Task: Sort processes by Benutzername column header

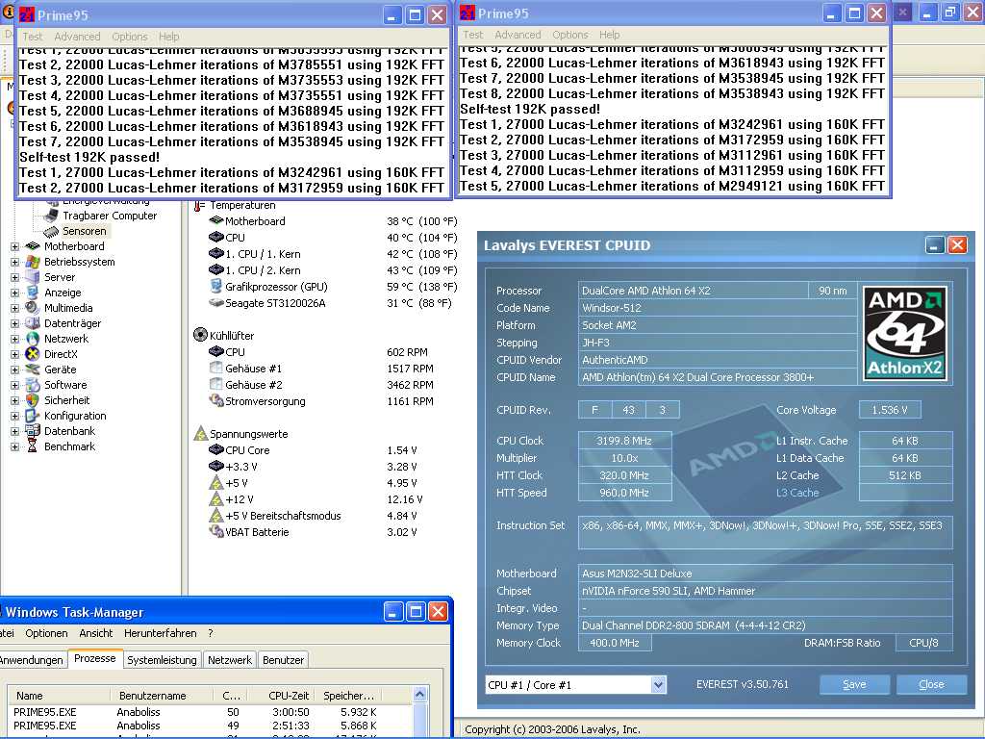Action: pyautogui.click(x=161, y=696)
